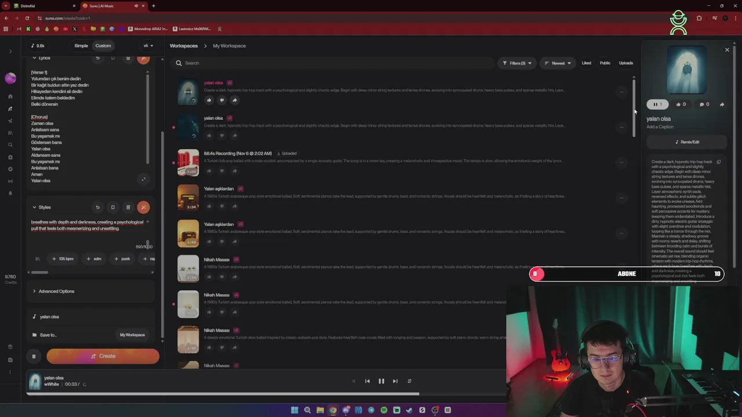Click the style tags horizontal scrollbar
The height and width of the screenshot is (417, 742).
(39, 272)
